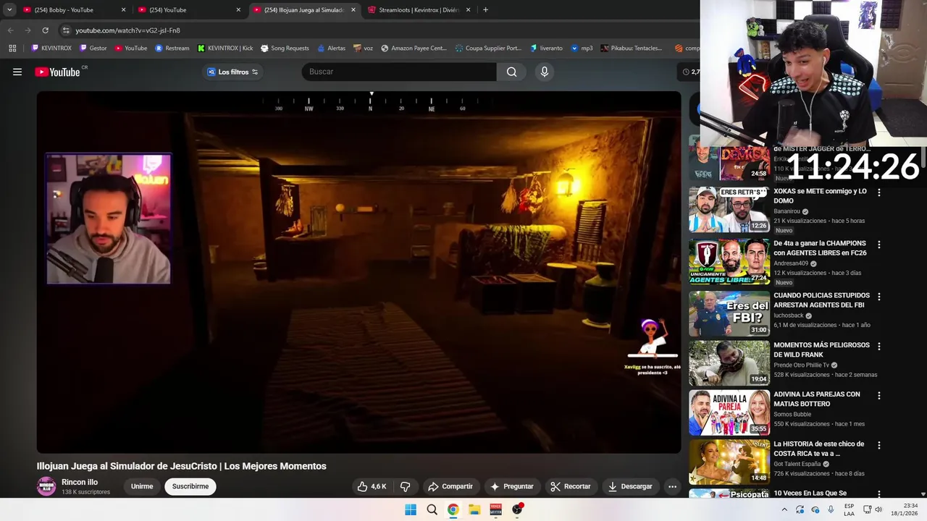The image size is (927, 521).
Task: Open options for La HISTORIA de este chico video
Action: [879, 445]
